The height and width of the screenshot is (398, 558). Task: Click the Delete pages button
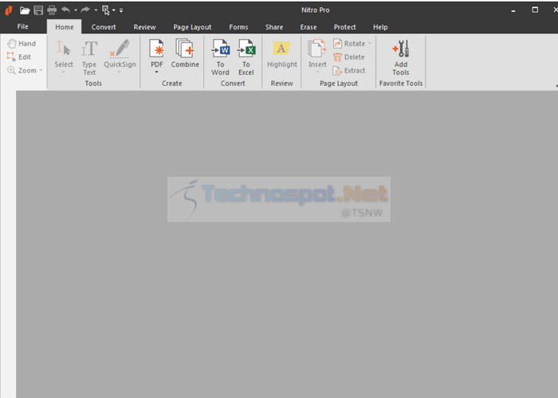(349, 57)
